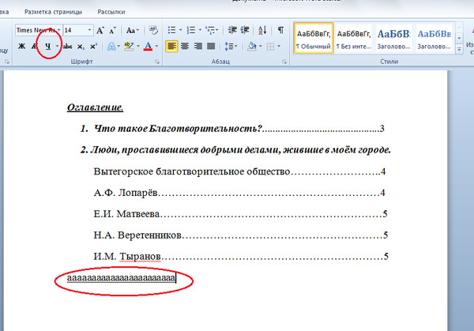Apply second Заголово... style (smaller)
This screenshot has width=474, height=331.
point(434,38)
